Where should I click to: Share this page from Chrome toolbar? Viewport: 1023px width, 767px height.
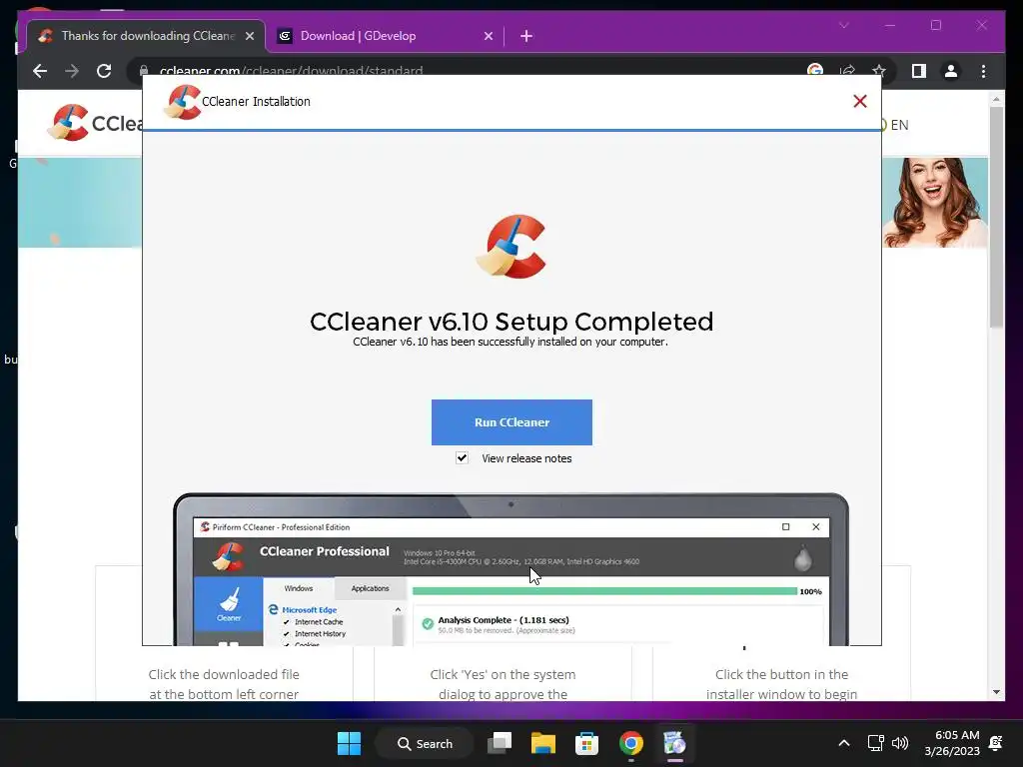847,71
